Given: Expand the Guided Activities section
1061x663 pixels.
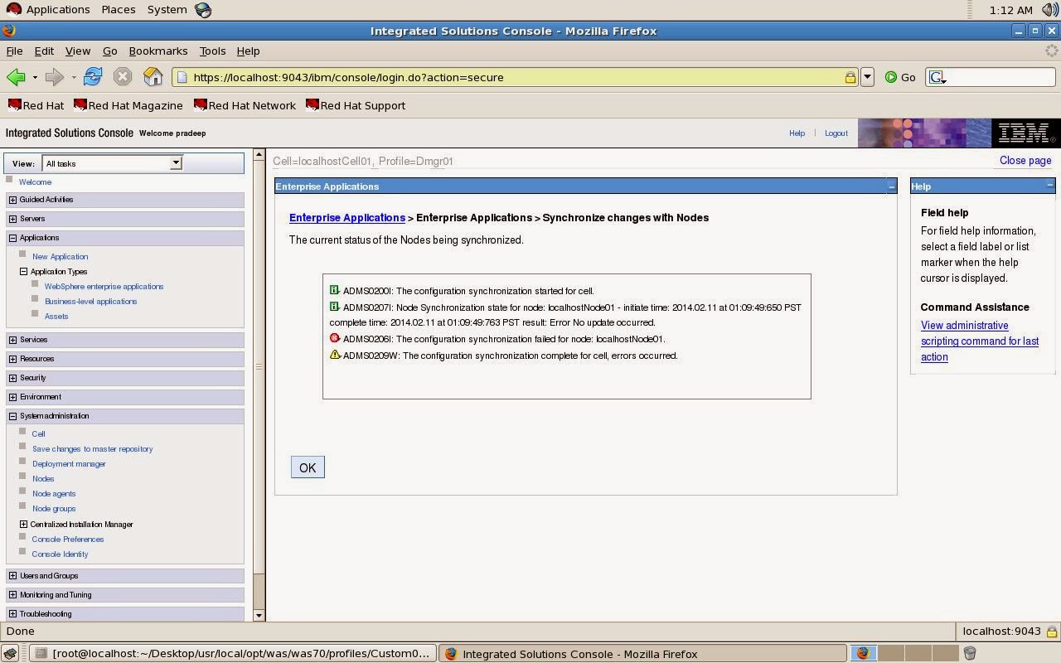Looking at the screenshot, I should pyautogui.click(x=12, y=199).
